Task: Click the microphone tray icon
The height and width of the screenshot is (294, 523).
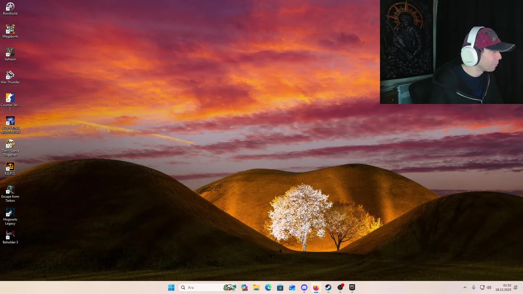Action: coord(474,287)
